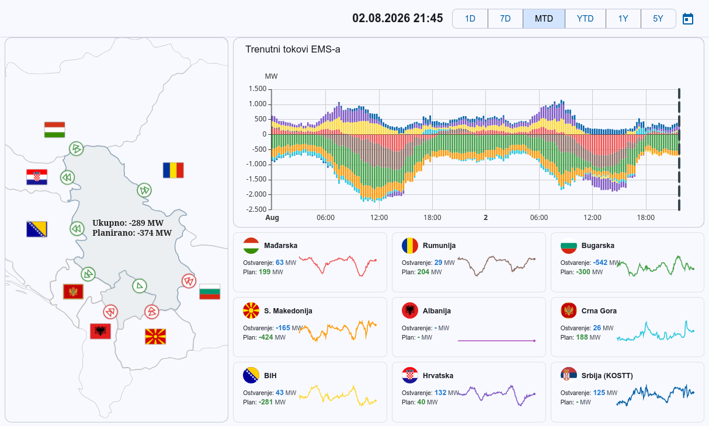
Task: Click green flow arrow near Hungary border
Action: pyautogui.click(x=75, y=148)
